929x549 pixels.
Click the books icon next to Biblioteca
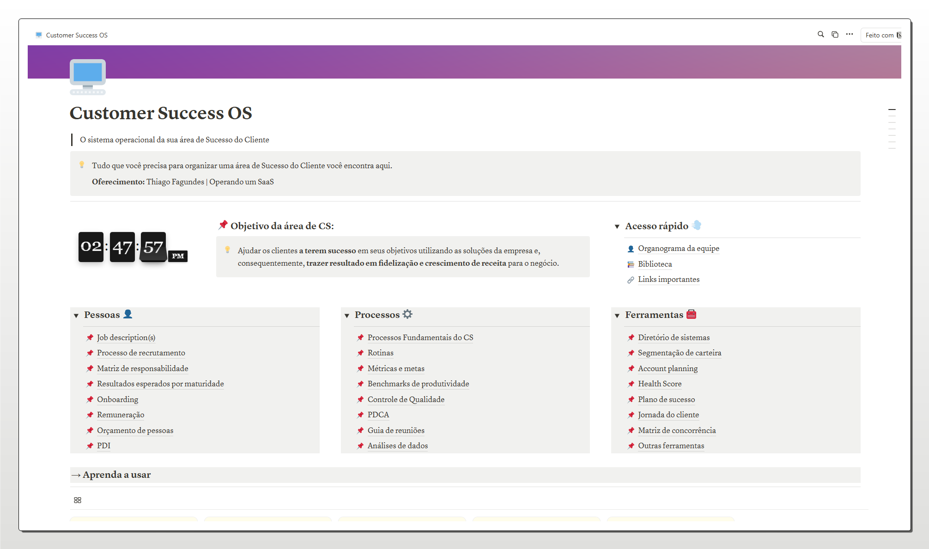(x=631, y=264)
